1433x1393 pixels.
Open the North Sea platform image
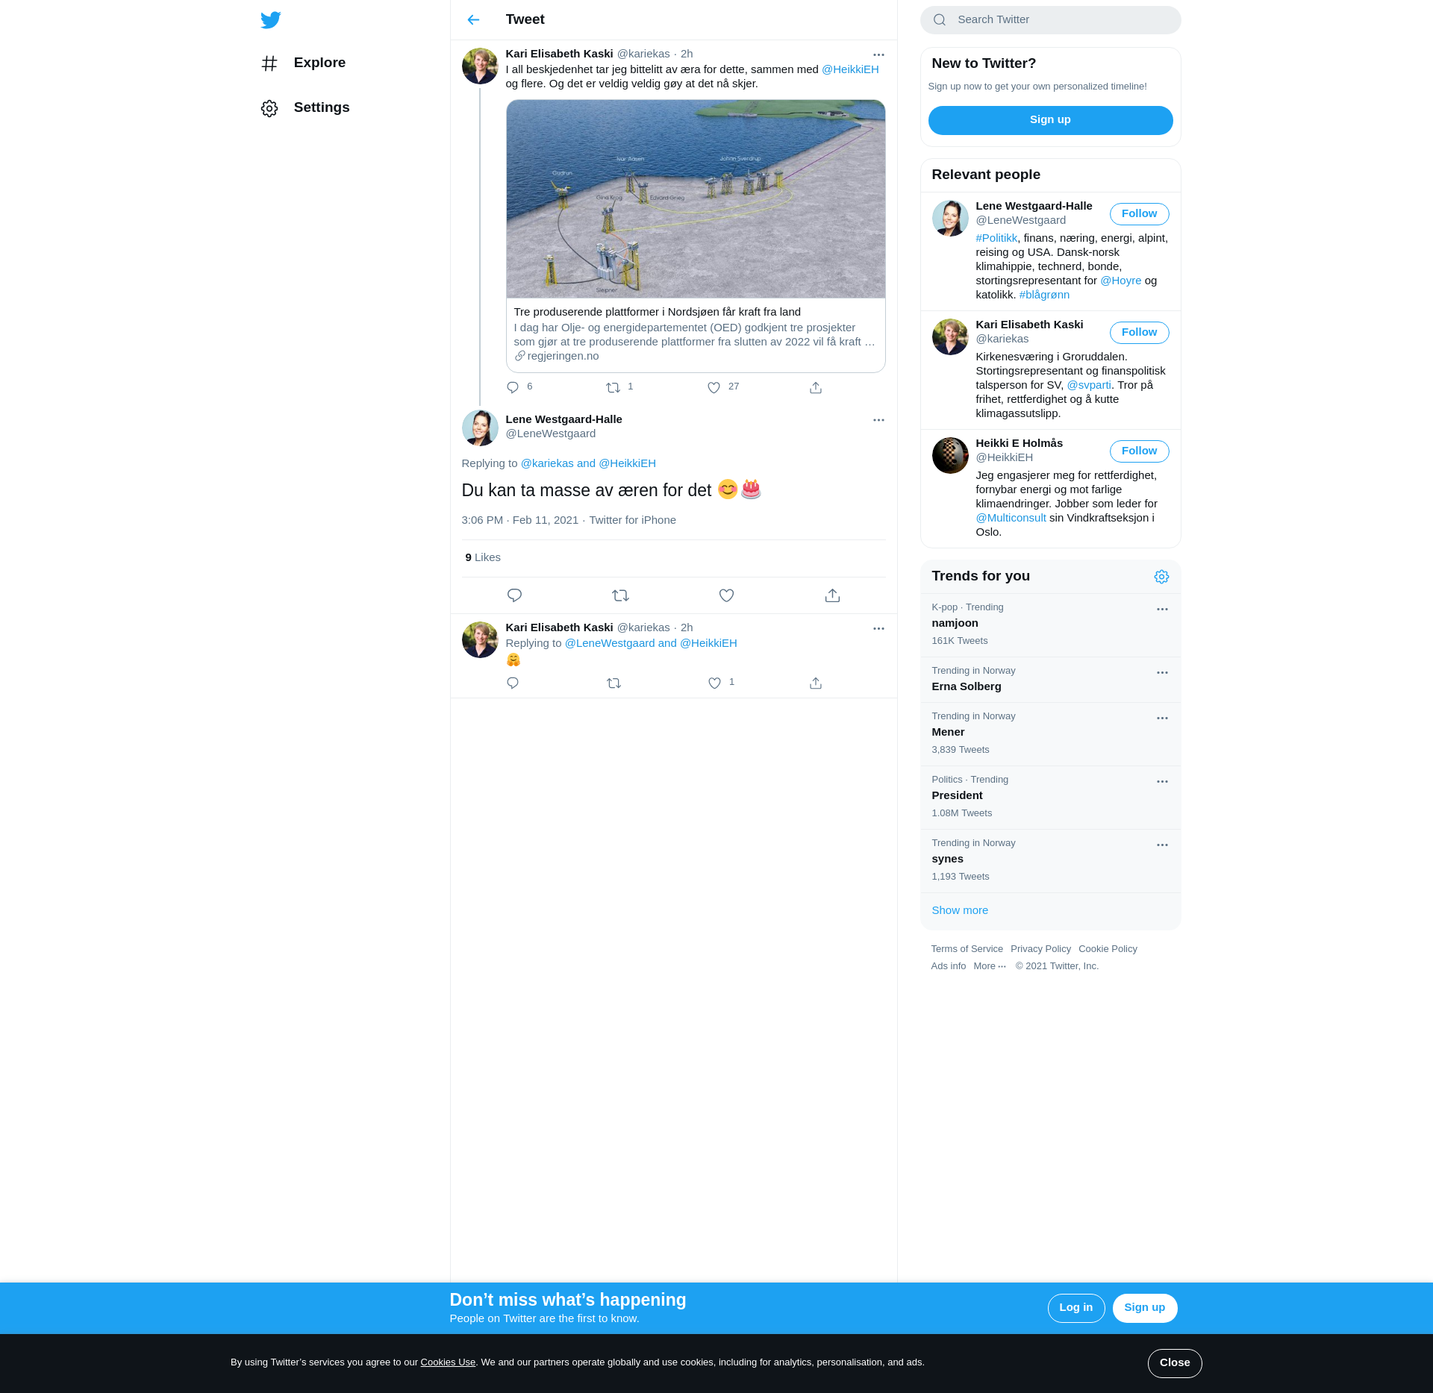[x=696, y=199]
